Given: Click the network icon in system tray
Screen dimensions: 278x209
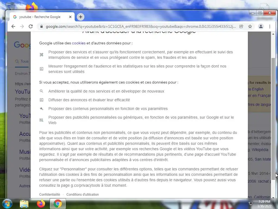Looking at the screenshot, I should pyautogui.click(x=251, y=204).
